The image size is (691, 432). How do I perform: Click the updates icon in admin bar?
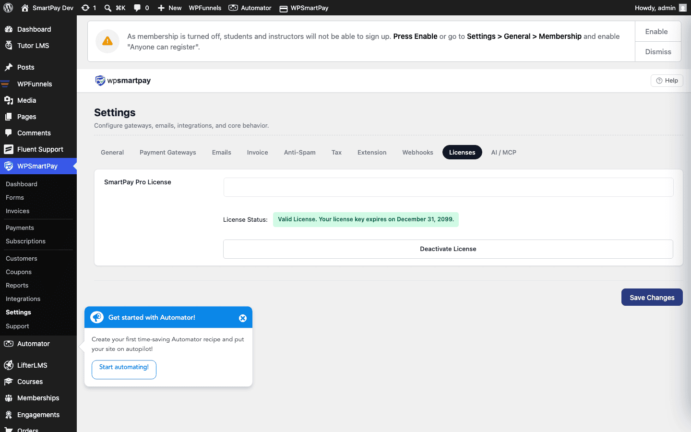click(x=85, y=8)
